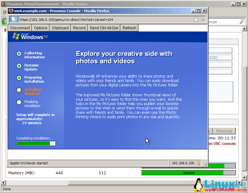Send Ctrl-Alt-Del to the virtual machine

(104, 28)
